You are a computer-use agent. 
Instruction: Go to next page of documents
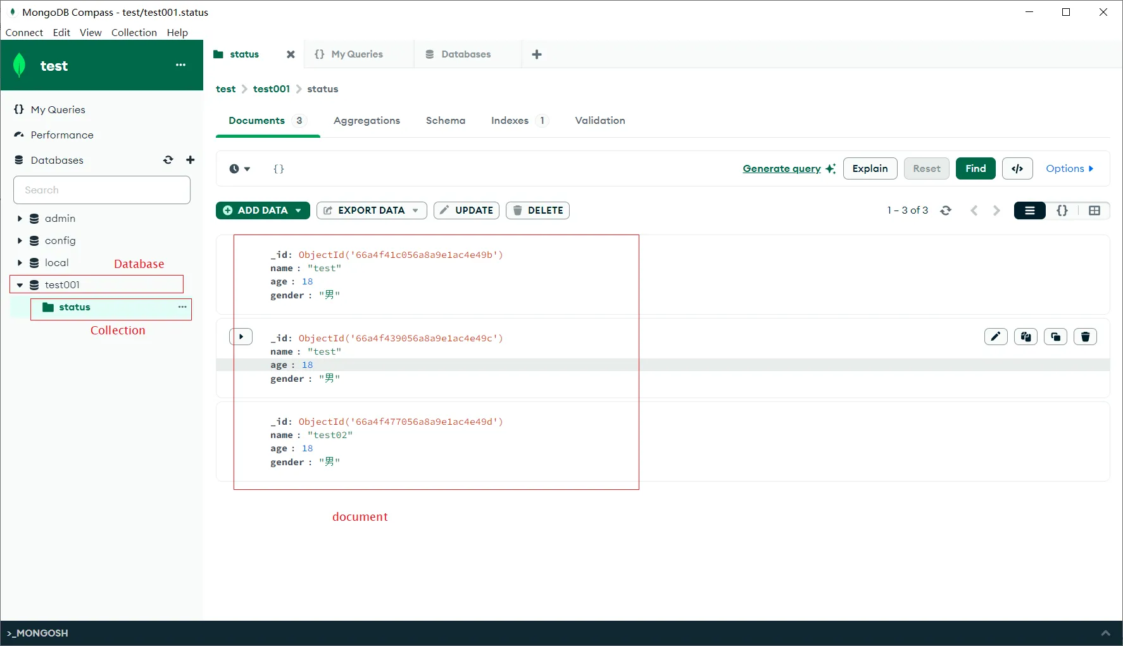tap(996, 210)
